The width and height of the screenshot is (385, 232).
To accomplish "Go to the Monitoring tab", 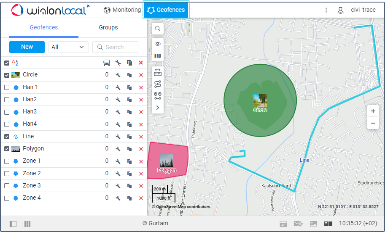I will 122,10.
